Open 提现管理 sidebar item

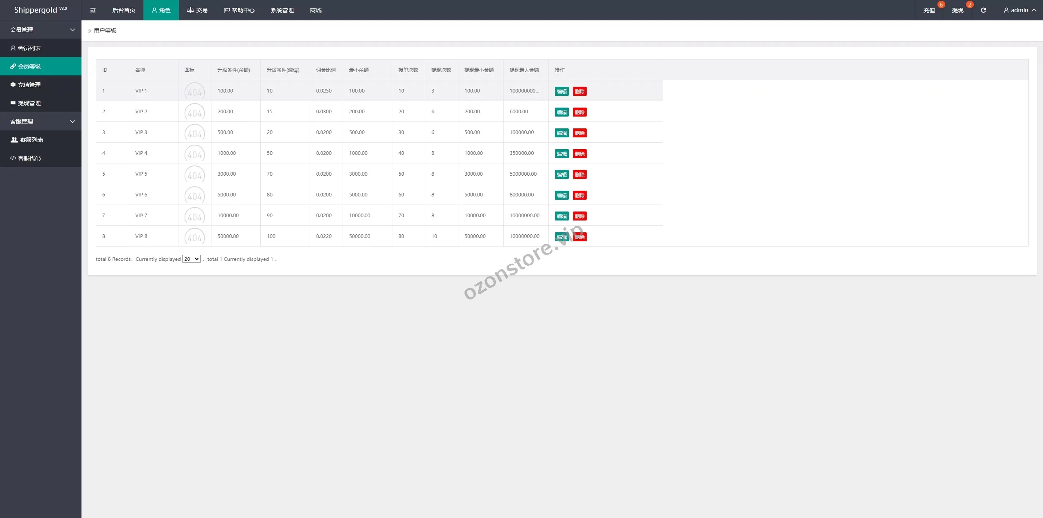click(x=29, y=103)
